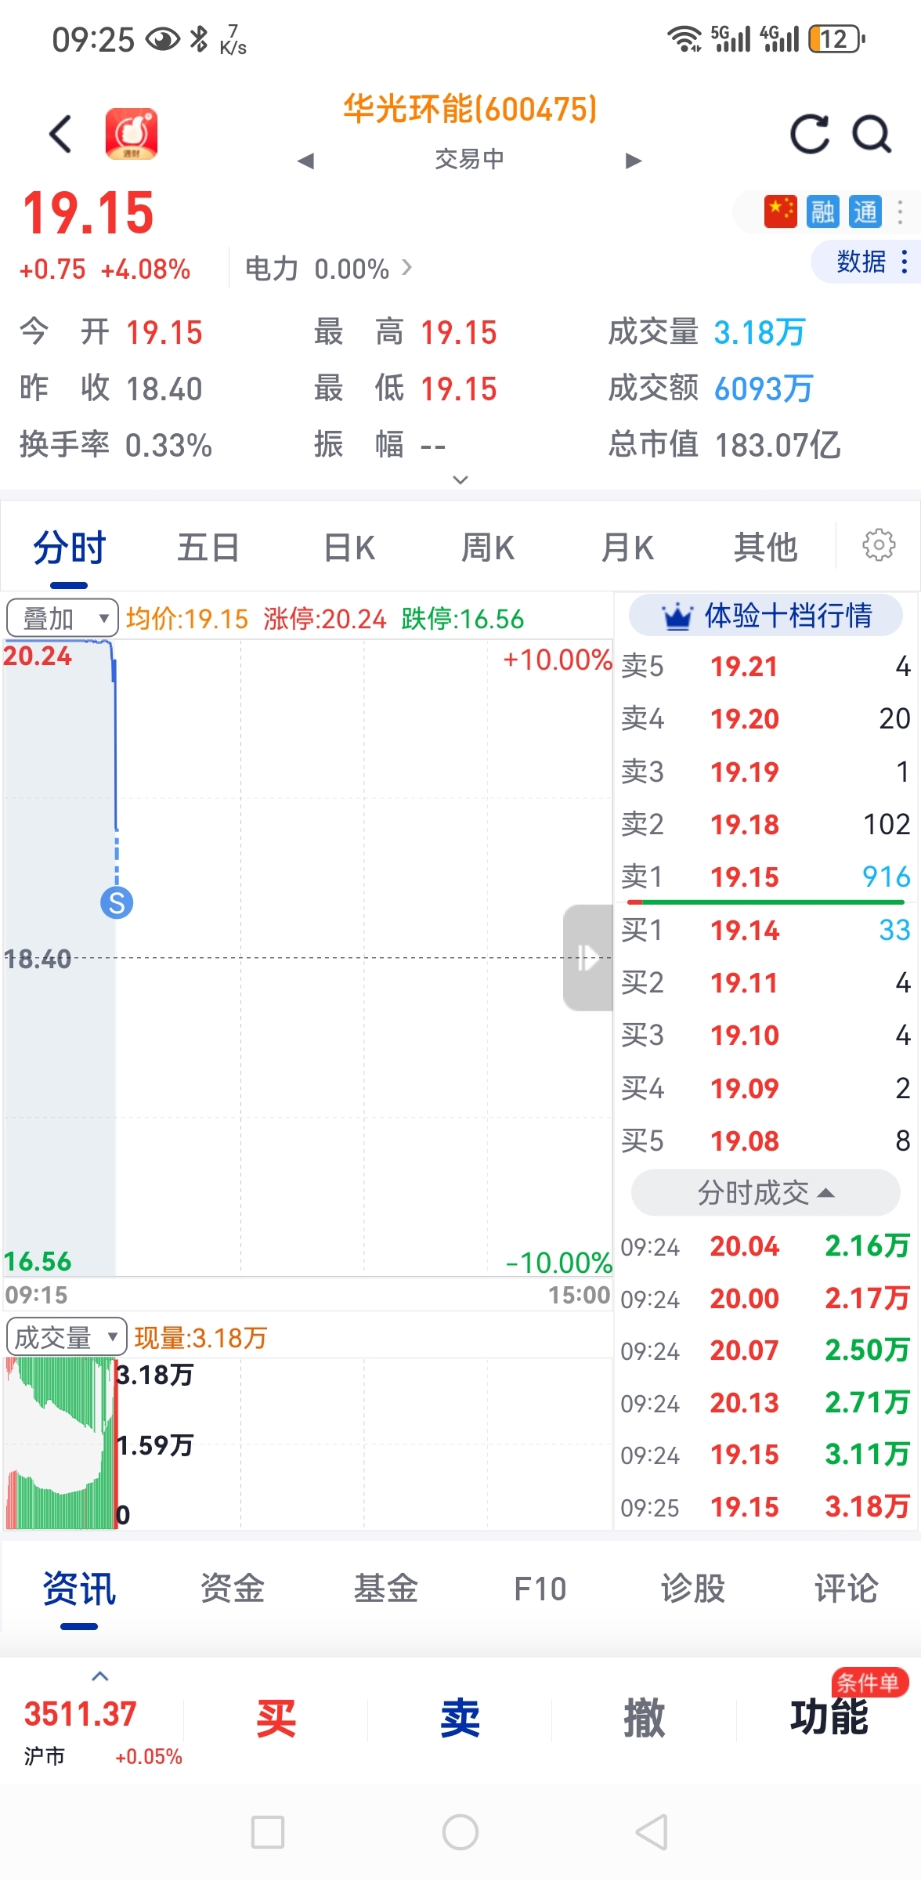Tap the blue 融 margin badge

(822, 211)
